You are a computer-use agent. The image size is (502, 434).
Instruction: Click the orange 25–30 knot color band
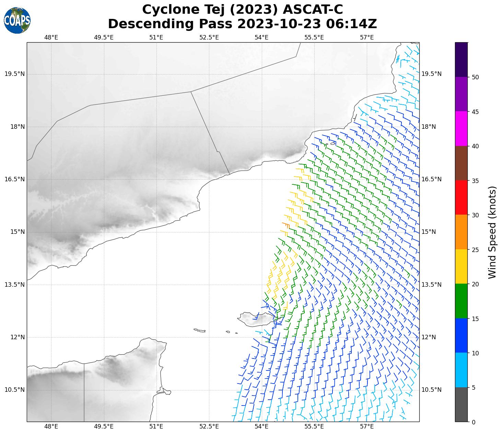point(461,232)
